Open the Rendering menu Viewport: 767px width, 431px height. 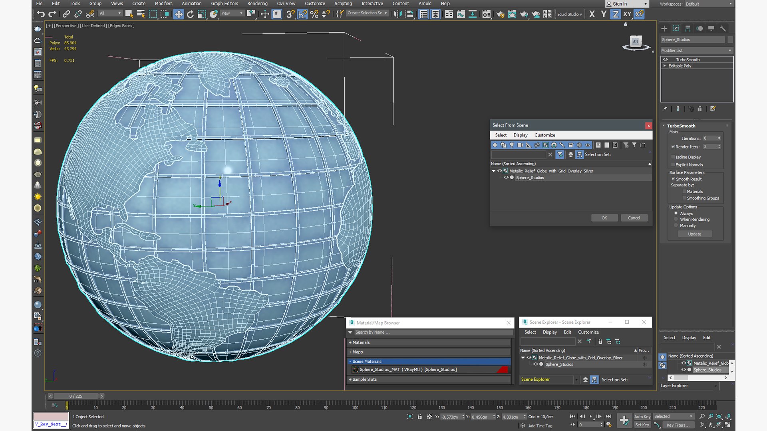pos(257,4)
